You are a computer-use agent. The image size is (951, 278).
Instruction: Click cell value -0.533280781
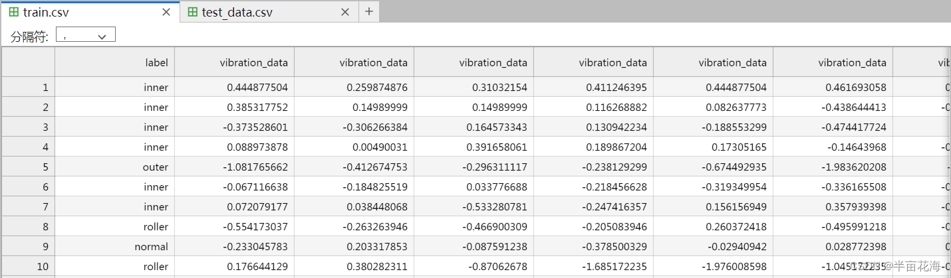click(474, 206)
